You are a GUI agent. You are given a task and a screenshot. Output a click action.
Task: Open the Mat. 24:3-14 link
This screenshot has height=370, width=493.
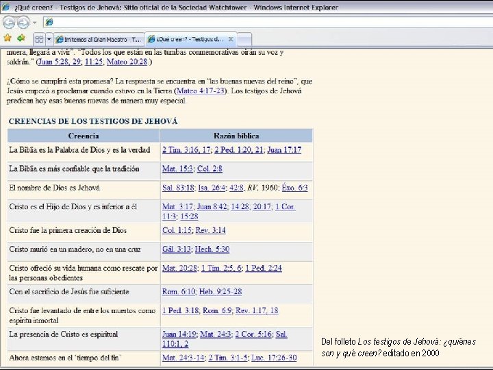(x=183, y=358)
